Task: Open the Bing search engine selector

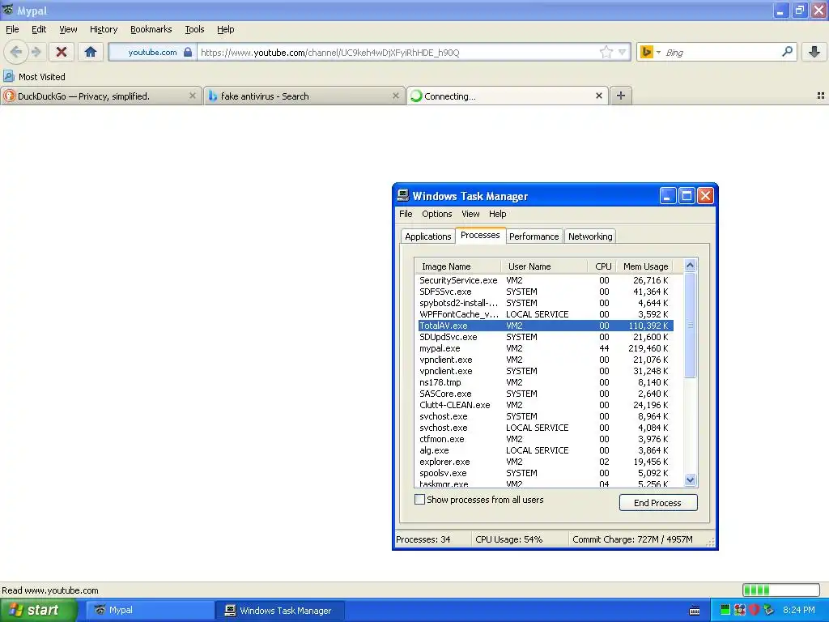Action: pos(650,52)
